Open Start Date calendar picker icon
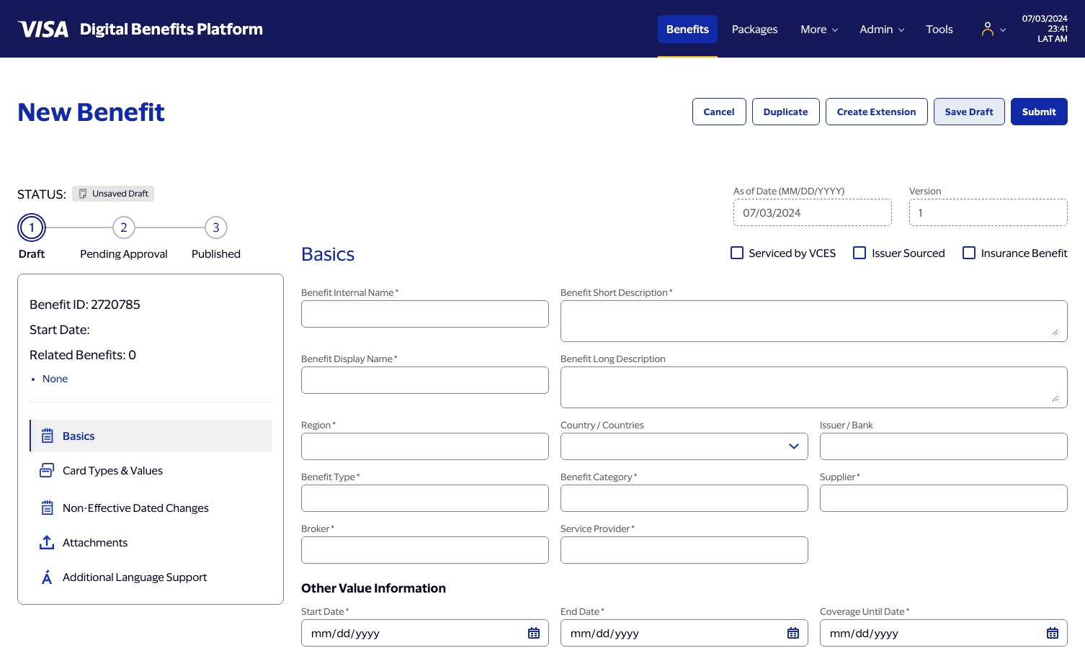The height and width of the screenshot is (648, 1085). pos(534,633)
